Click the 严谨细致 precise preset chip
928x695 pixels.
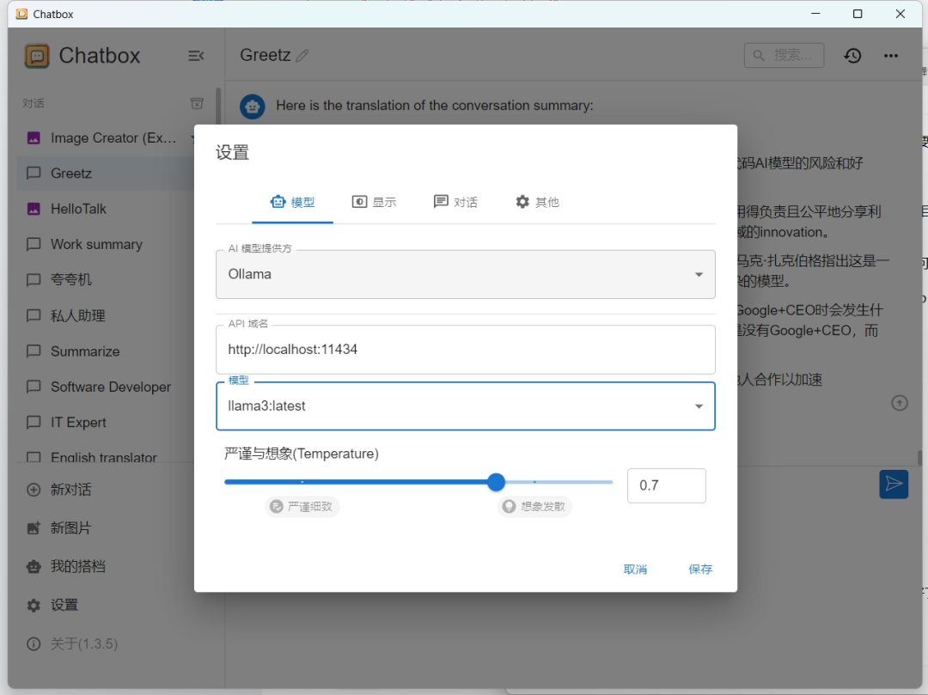(302, 507)
